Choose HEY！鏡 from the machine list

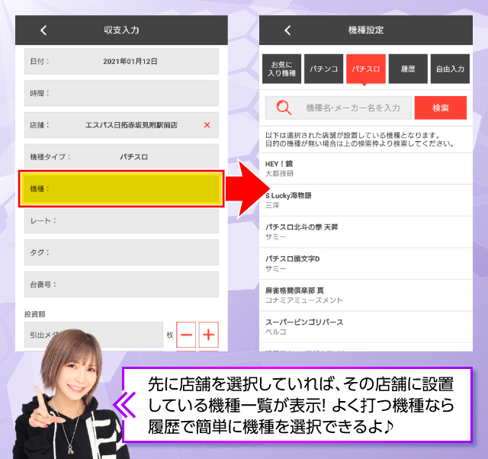pos(364,169)
